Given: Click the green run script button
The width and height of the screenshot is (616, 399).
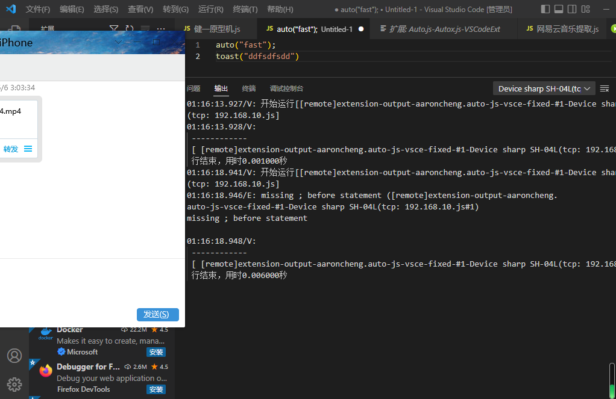Looking at the screenshot, I should (x=613, y=29).
